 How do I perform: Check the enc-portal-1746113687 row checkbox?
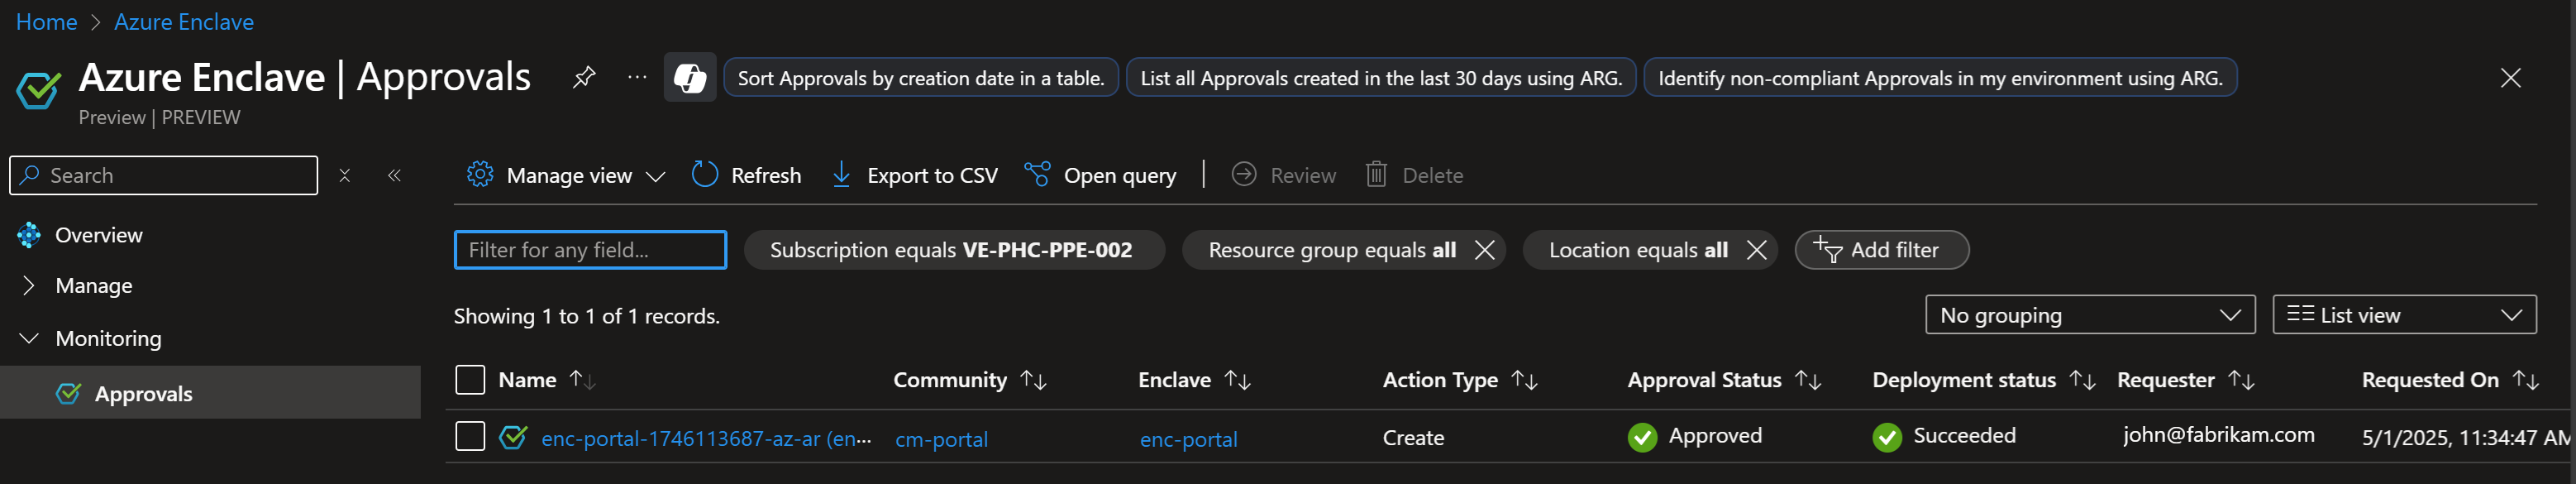coord(470,436)
